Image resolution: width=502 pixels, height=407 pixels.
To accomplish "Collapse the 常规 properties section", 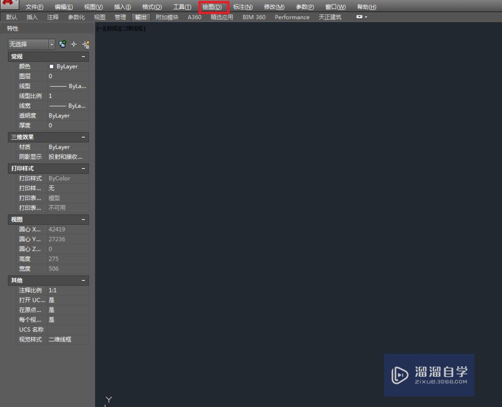I will tap(83, 56).
